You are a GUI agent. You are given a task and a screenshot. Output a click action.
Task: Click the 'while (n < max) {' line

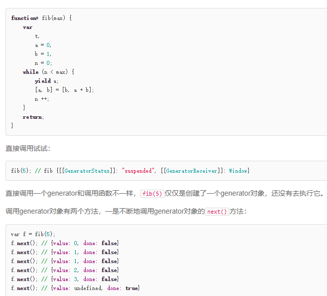click(48, 72)
